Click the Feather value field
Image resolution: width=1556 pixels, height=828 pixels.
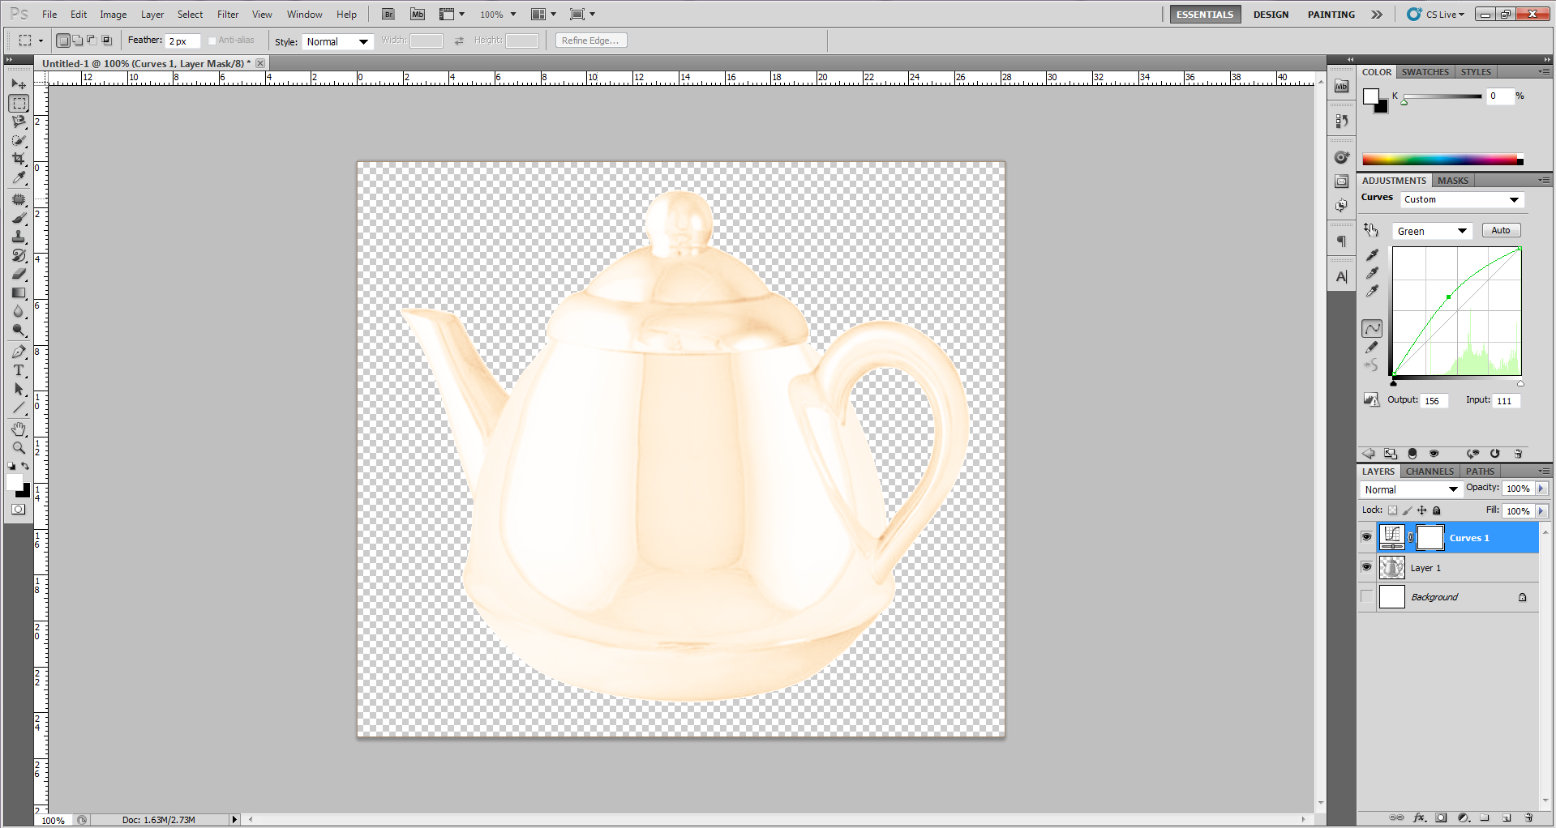[182, 41]
